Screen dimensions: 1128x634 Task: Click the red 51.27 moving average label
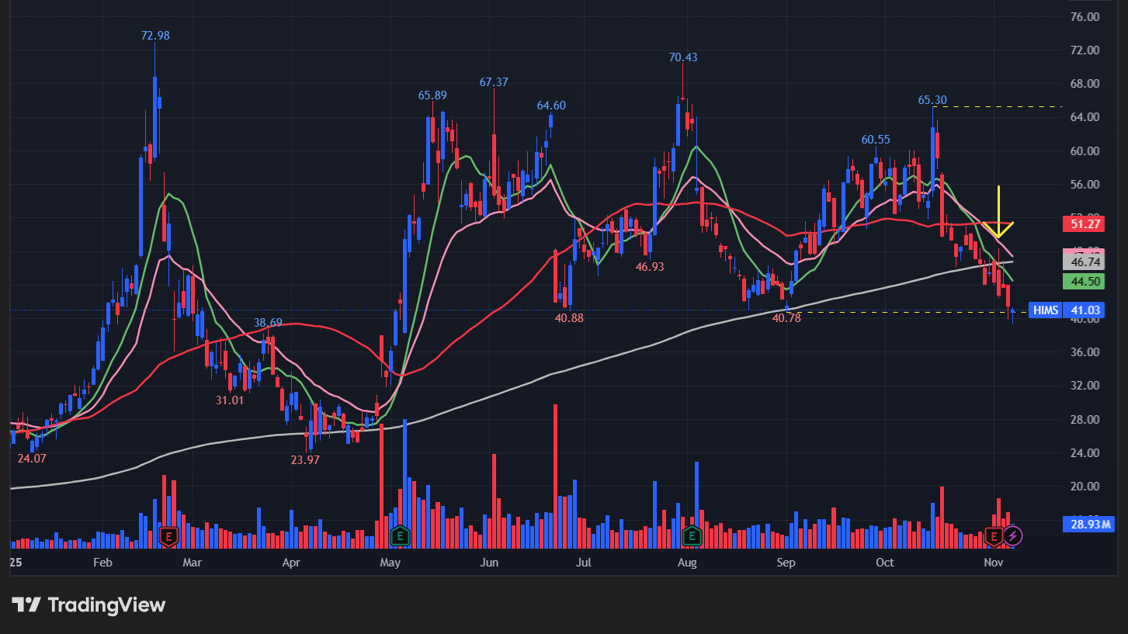tap(1083, 224)
